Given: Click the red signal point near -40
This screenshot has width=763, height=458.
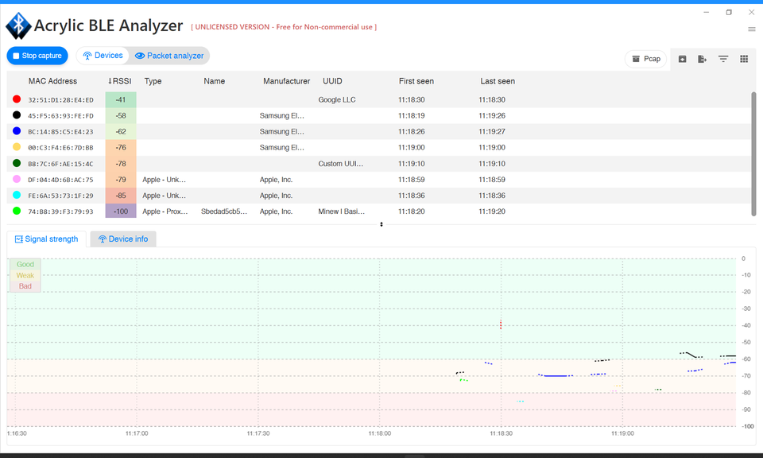Looking at the screenshot, I should click(501, 324).
